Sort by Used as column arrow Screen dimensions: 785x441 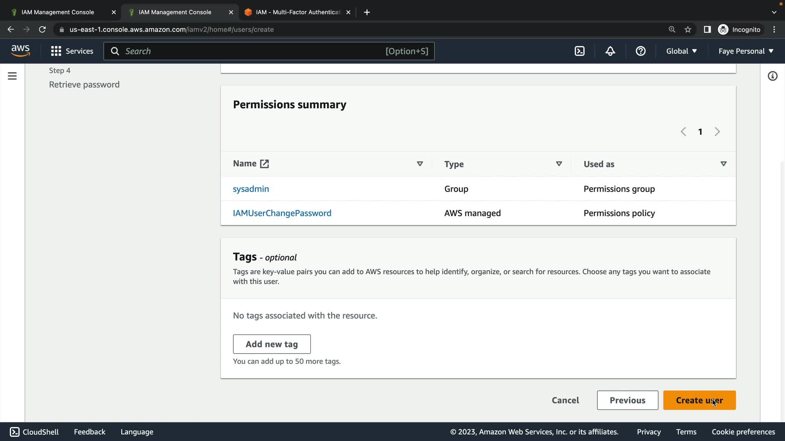[723, 164]
